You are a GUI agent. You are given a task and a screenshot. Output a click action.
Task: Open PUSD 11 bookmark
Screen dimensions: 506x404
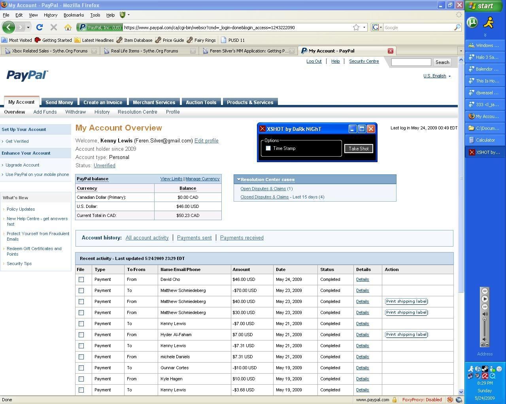pyautogui.click(x=233, y=40)
